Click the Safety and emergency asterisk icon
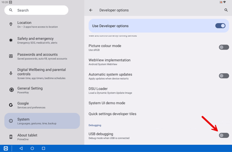This screenshot has height=152, width=232. click(x=11, y=40)
